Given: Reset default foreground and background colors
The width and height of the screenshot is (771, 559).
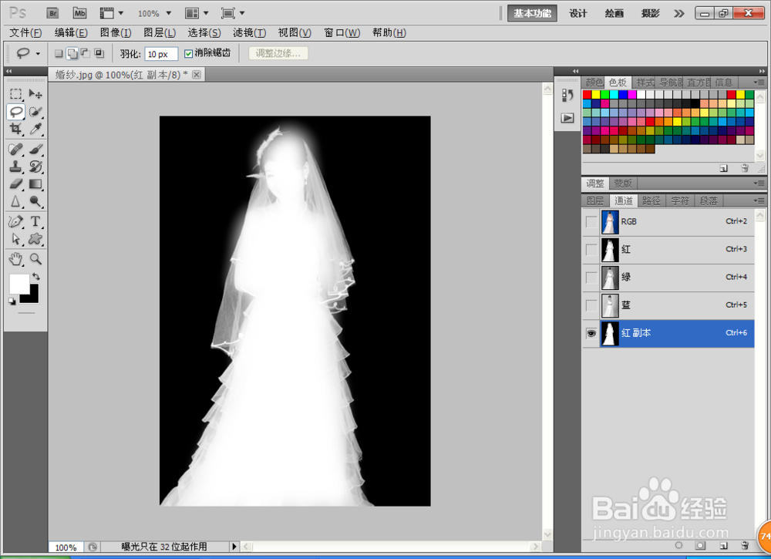Looking at the screenshot, I should [x=12, y=301].
